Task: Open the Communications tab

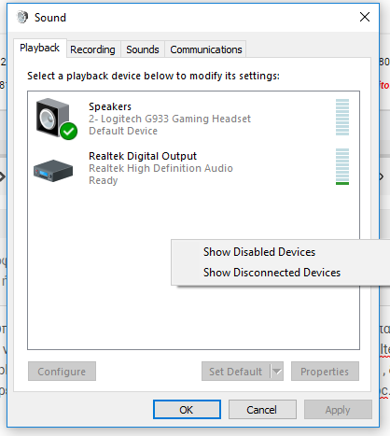Action: (x=206, y=49)
